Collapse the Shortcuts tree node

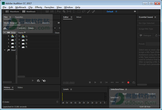point(5,50)
